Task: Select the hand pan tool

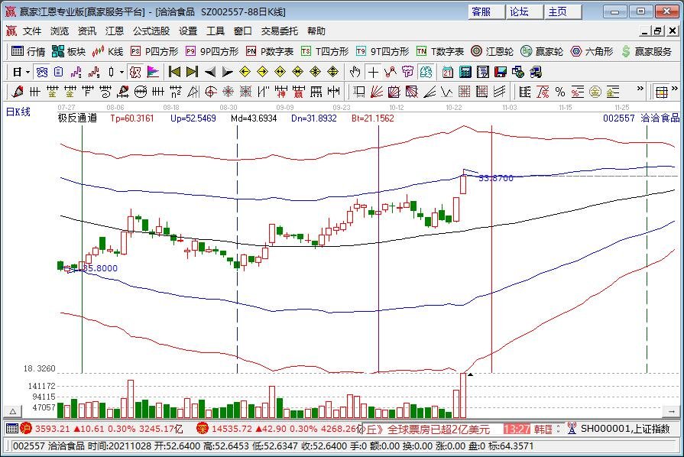Action: 355,72
